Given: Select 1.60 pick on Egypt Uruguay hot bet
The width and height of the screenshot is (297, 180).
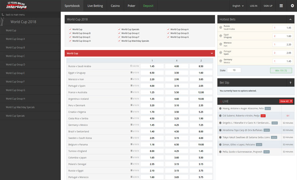Looking at the screenshot, I should coord(282,36).
